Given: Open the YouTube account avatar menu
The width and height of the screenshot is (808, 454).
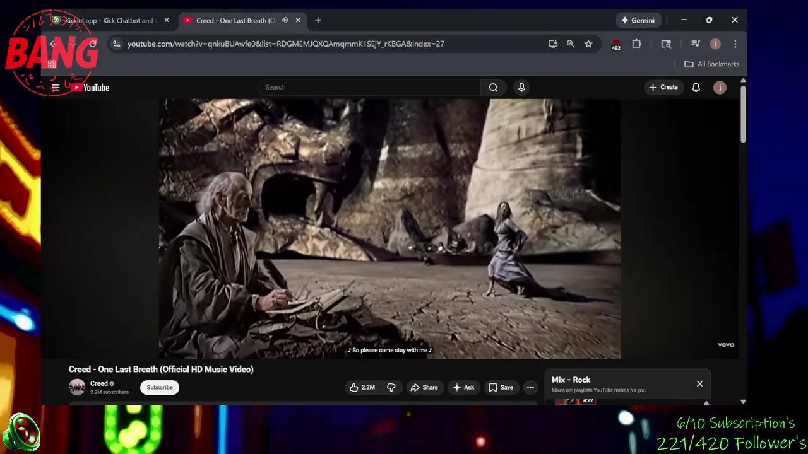Looking at the screenshot, I should (x=720, y=88).
